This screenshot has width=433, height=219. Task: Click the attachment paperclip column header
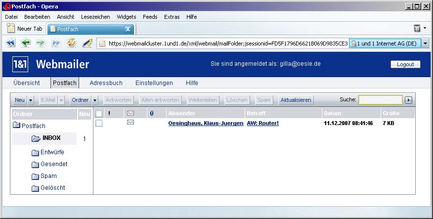[x=152, y=113]
